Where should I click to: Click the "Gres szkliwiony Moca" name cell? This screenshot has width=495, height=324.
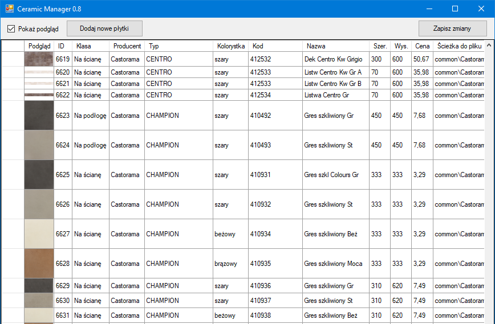[x=333, y=264]
